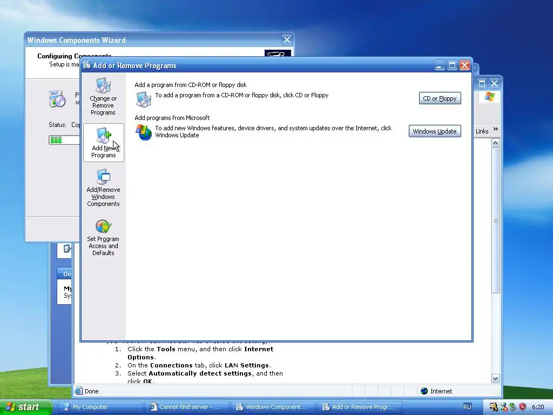
Task: Switch to Add or Remove Progr taskbar button
Action: coord(359,407)
